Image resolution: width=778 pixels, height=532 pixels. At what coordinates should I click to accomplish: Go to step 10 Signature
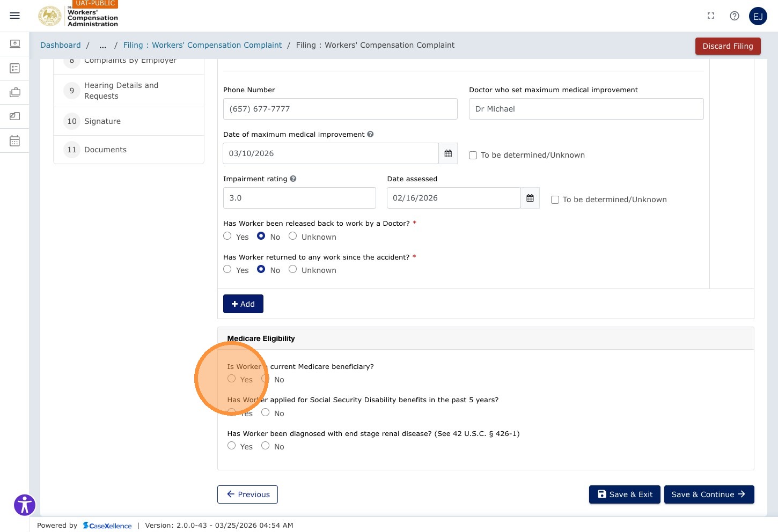(129, 121)
